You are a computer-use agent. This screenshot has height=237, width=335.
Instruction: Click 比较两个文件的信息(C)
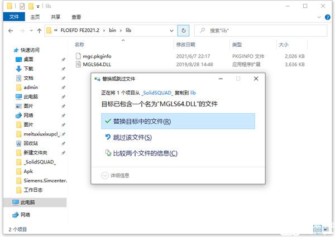(145, 153)
